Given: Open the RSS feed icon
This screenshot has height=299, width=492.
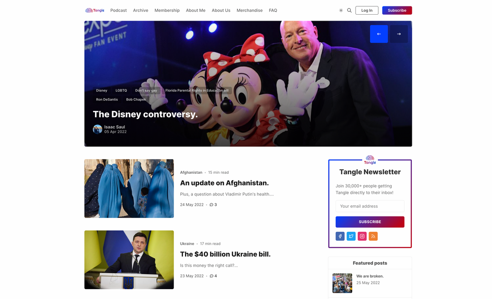Looking at the screenshot, I should point(373,236).
